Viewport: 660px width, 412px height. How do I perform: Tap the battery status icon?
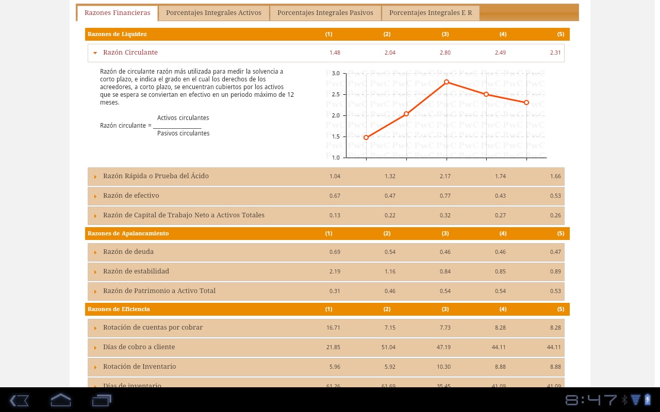click(x=647, y=400)
